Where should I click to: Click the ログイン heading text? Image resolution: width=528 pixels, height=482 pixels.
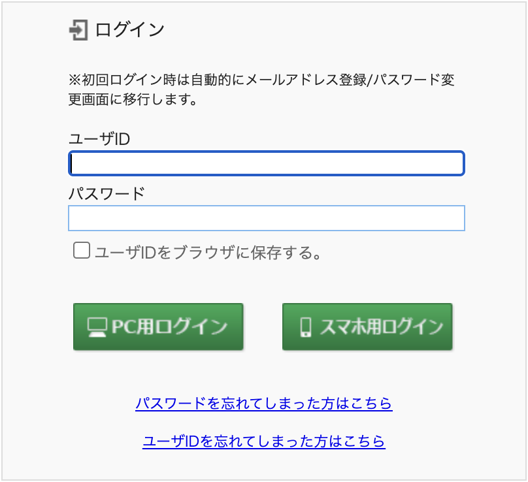click(129, 30)
